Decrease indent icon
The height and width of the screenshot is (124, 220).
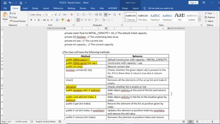point(97,14)
